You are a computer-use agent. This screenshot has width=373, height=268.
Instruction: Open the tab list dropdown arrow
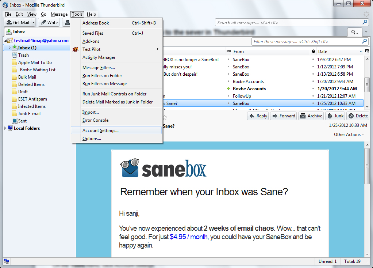[x=366, y=32]
